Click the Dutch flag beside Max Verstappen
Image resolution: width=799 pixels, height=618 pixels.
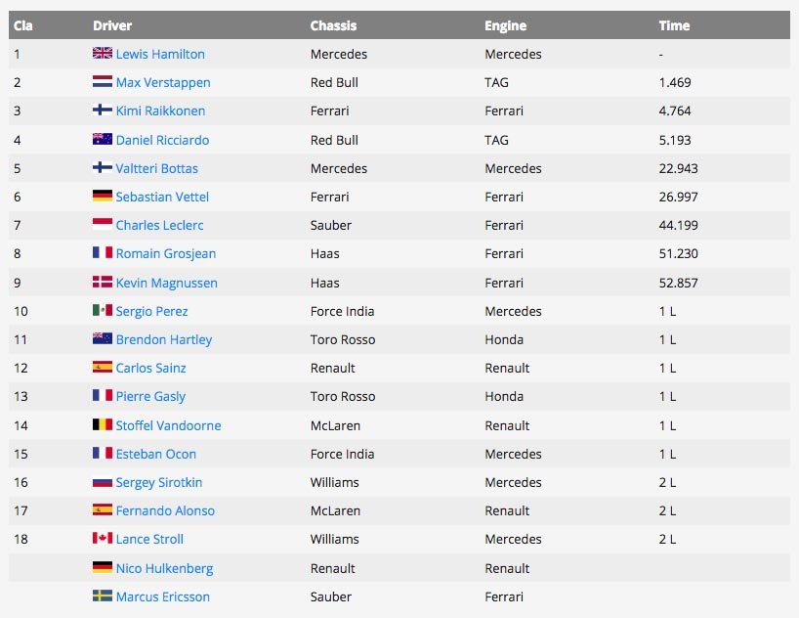click(x=103, y=82)
